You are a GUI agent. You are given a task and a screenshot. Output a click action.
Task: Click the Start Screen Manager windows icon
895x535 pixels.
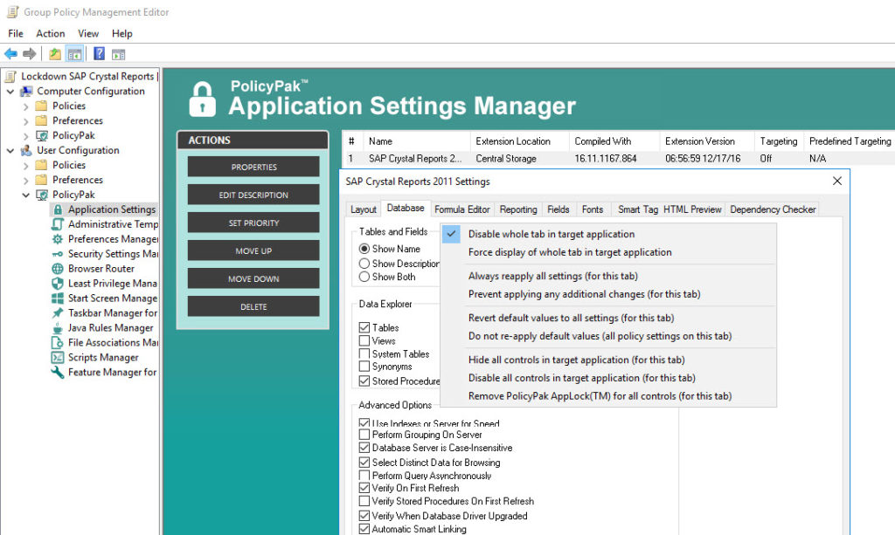pyautogui.click(x=58, y=298)
